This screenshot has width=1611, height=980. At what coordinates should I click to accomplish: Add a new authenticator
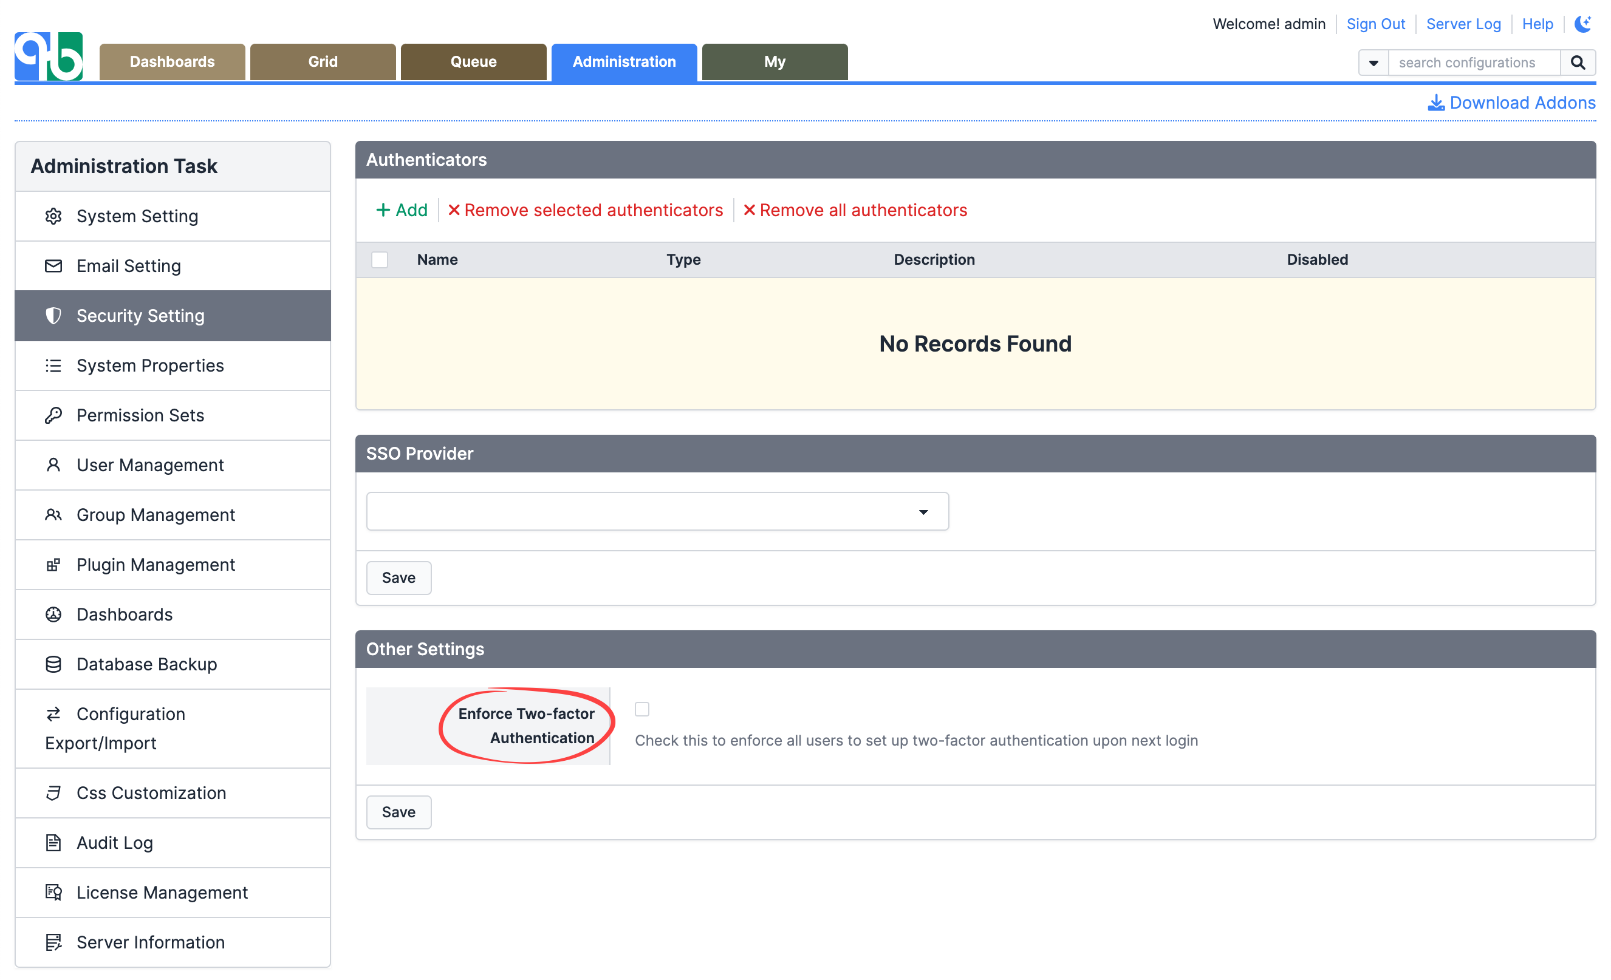pyautogui.click(x=402, y=210)
